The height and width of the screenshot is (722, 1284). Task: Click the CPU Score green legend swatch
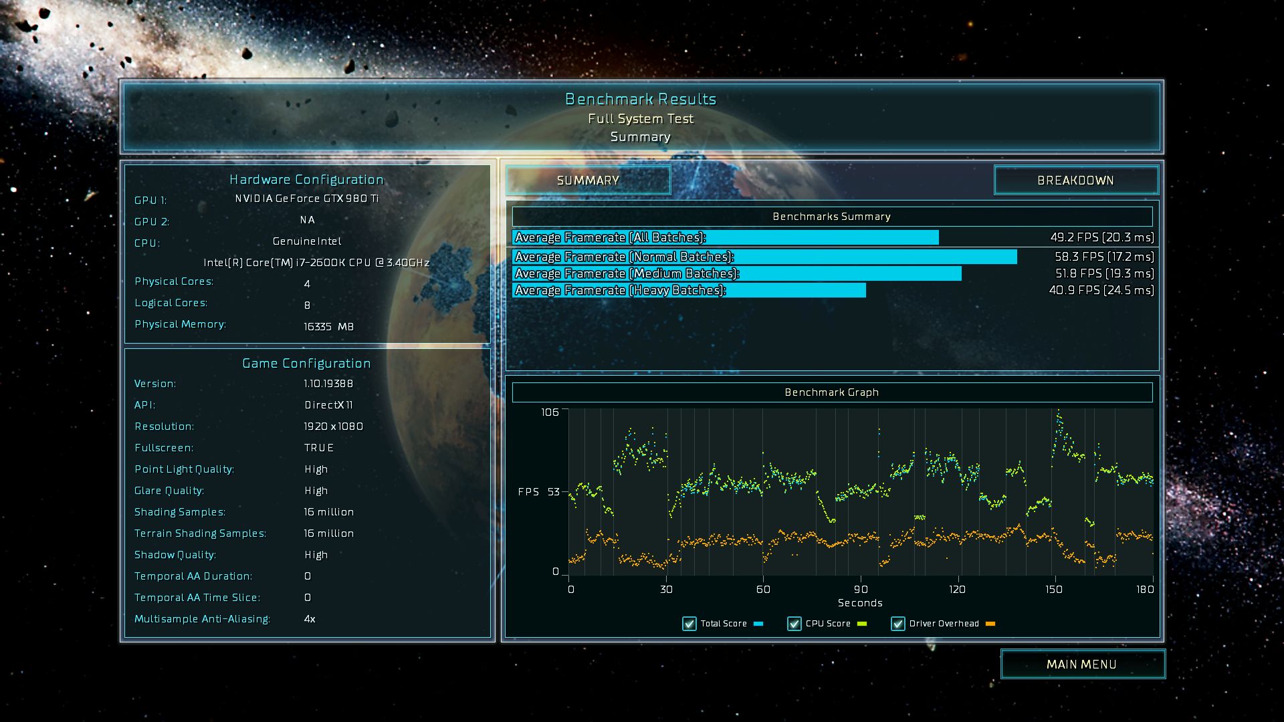pyautogui.click(x=862, y=624)
